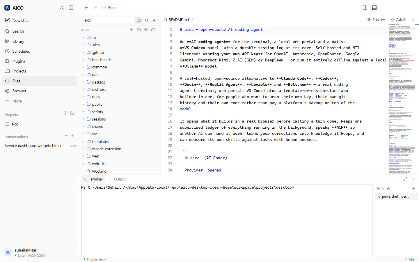Open conversations options ellipsis
This screenshot has height=262, width=419.
(x=65, y=135)
